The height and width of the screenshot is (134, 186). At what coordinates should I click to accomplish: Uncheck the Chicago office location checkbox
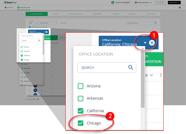81,123
